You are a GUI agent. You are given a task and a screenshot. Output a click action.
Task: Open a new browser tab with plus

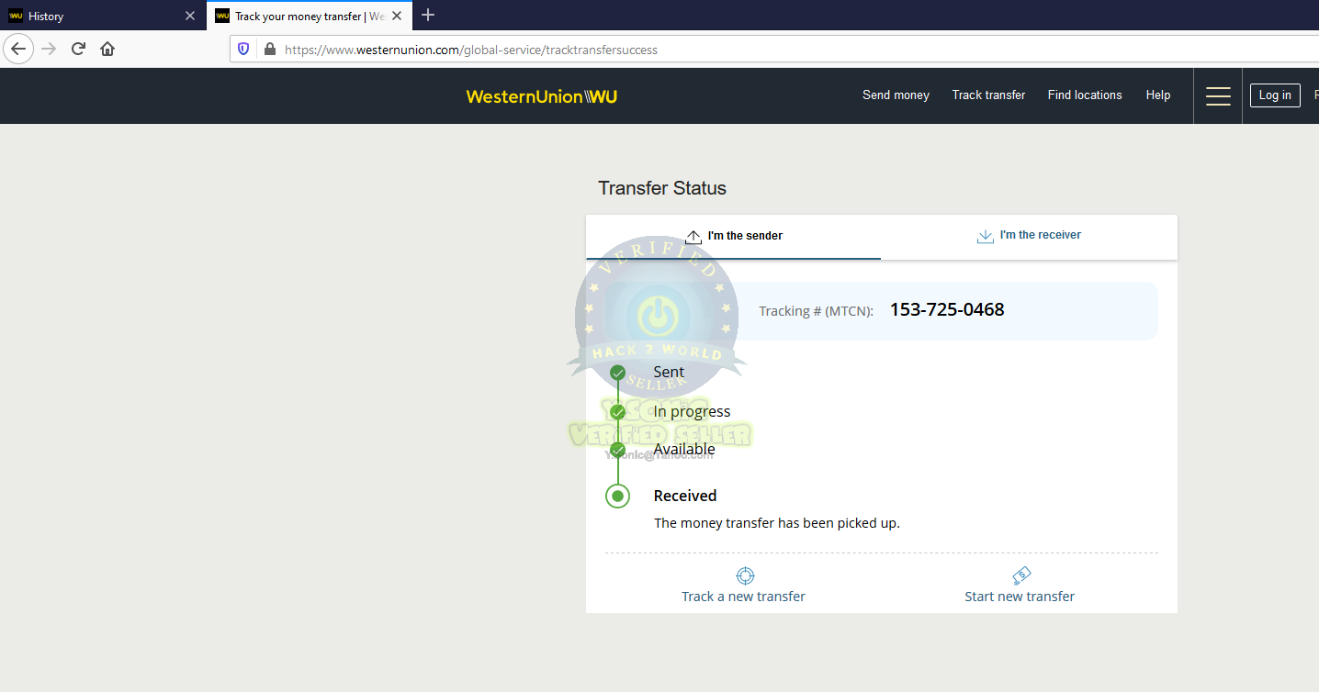pyautogui.click(x=427, y=15)
